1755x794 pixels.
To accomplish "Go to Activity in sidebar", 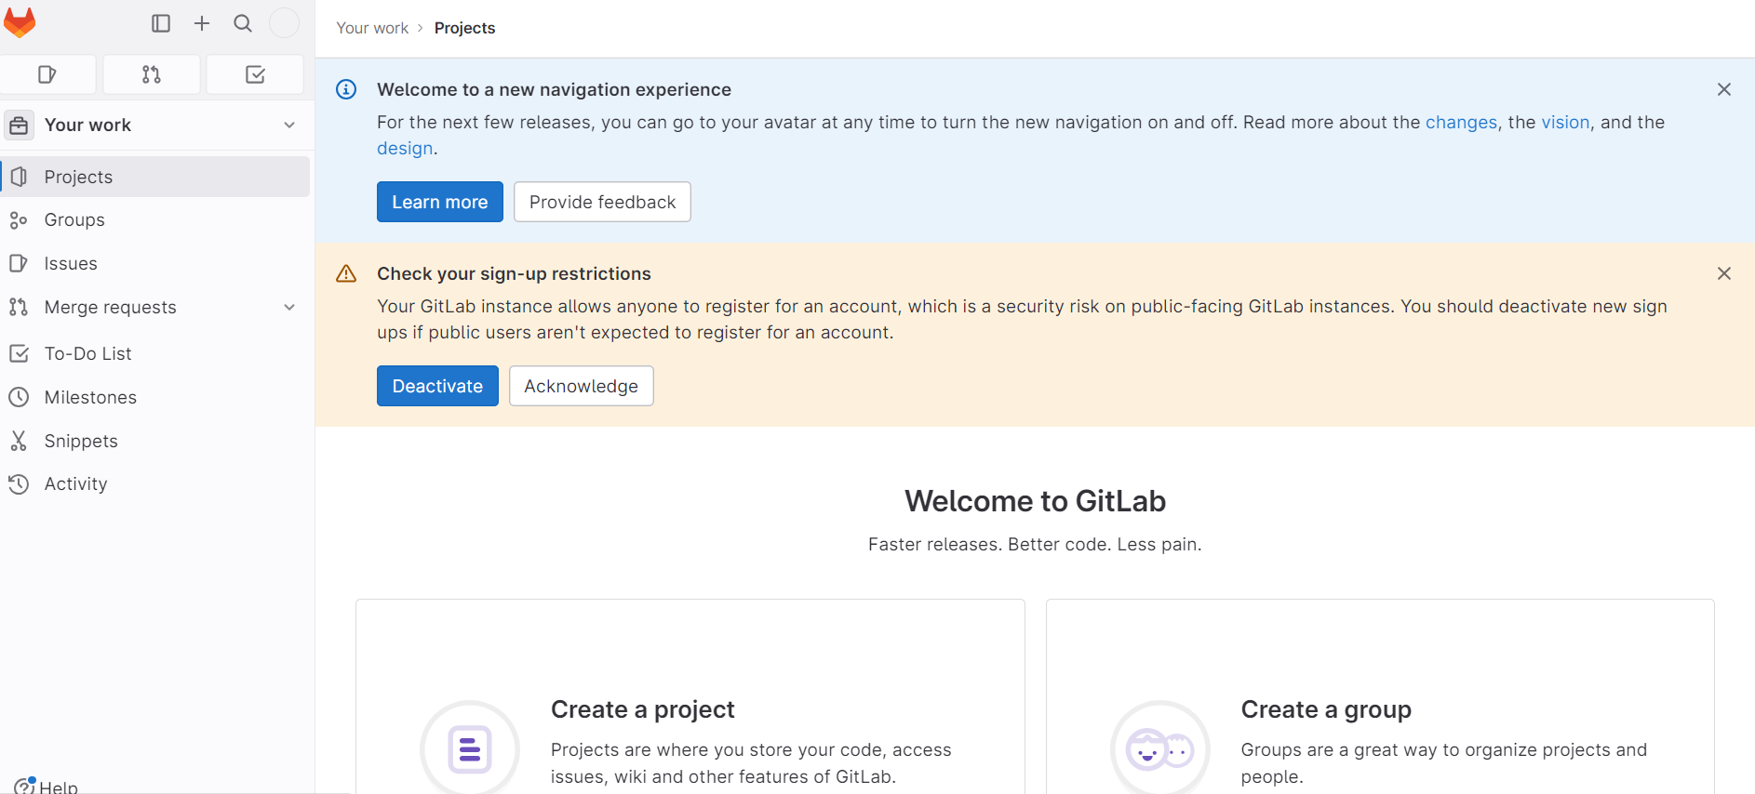I will coord(75,483).
